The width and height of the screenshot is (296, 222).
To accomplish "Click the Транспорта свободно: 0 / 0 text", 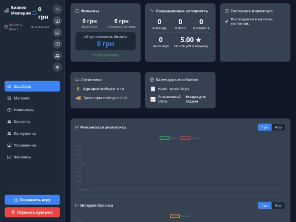I will [105, 98].
